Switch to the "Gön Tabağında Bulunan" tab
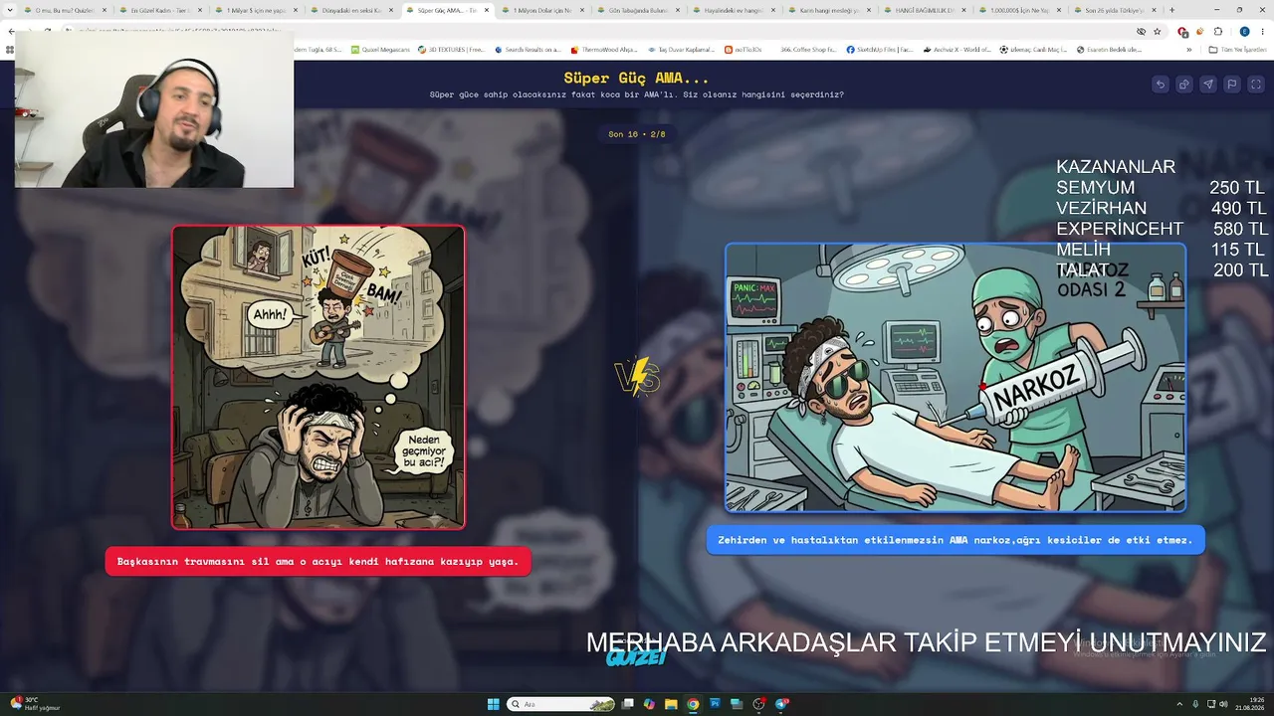 click(638, 10)
